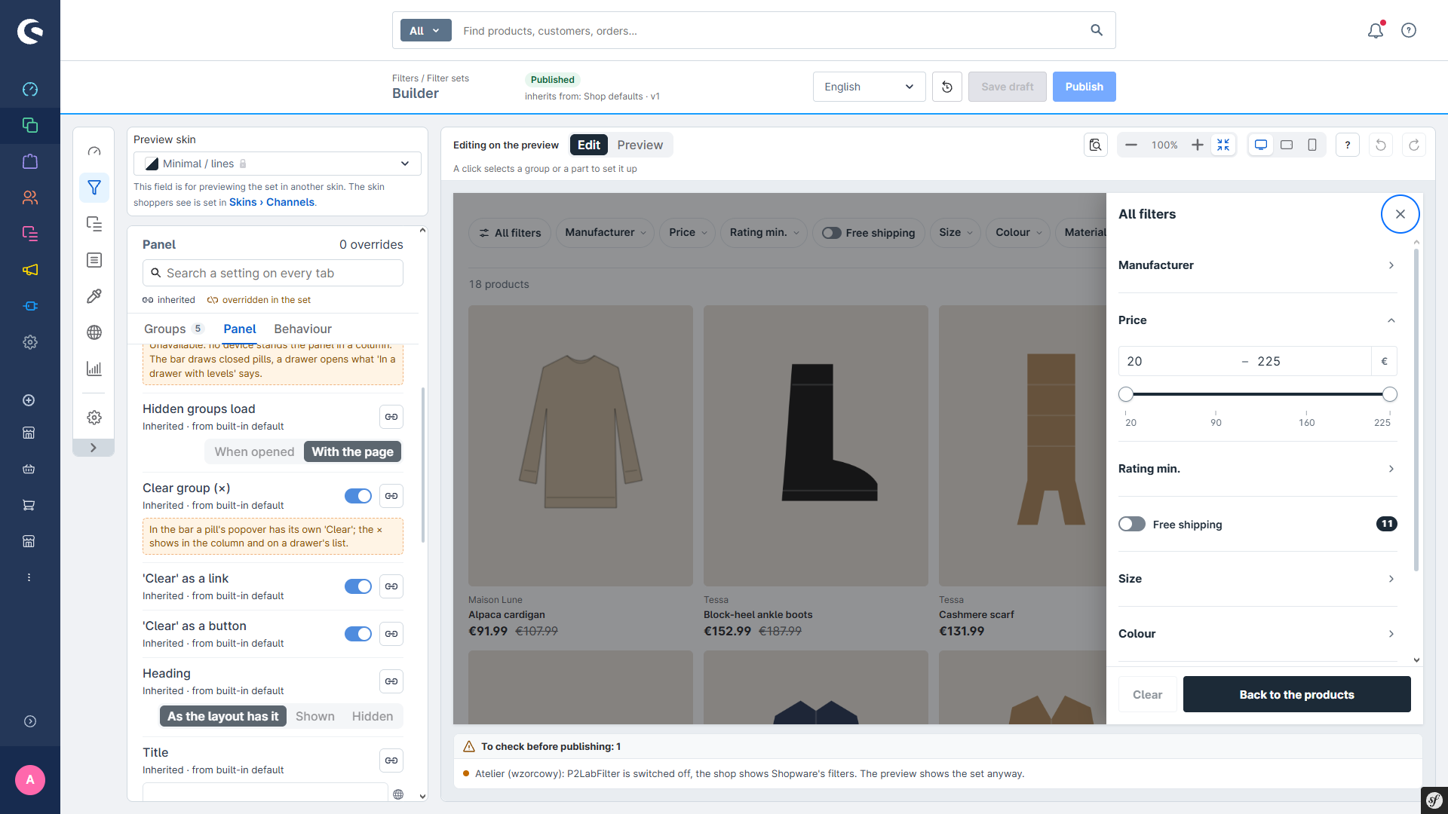Switch to the Groups tab

[173, 329]
